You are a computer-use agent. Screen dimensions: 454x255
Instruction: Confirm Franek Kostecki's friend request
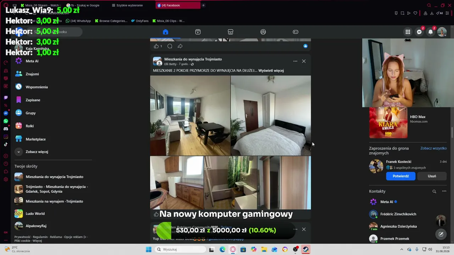400,176
